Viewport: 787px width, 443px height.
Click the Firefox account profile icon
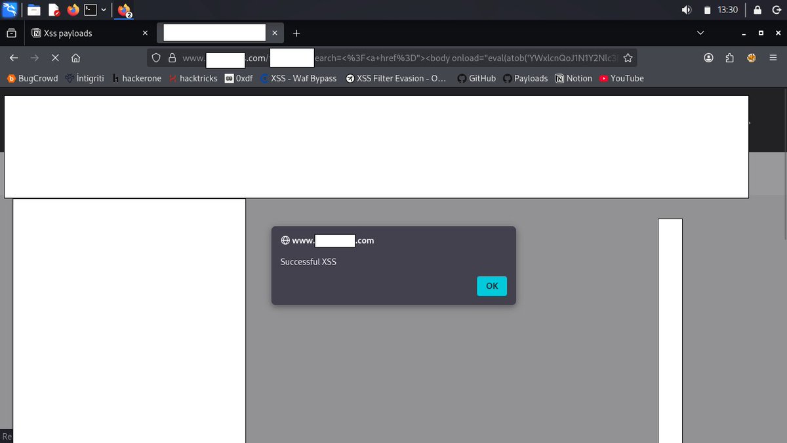pyautogui.click(x=708, y=58)
